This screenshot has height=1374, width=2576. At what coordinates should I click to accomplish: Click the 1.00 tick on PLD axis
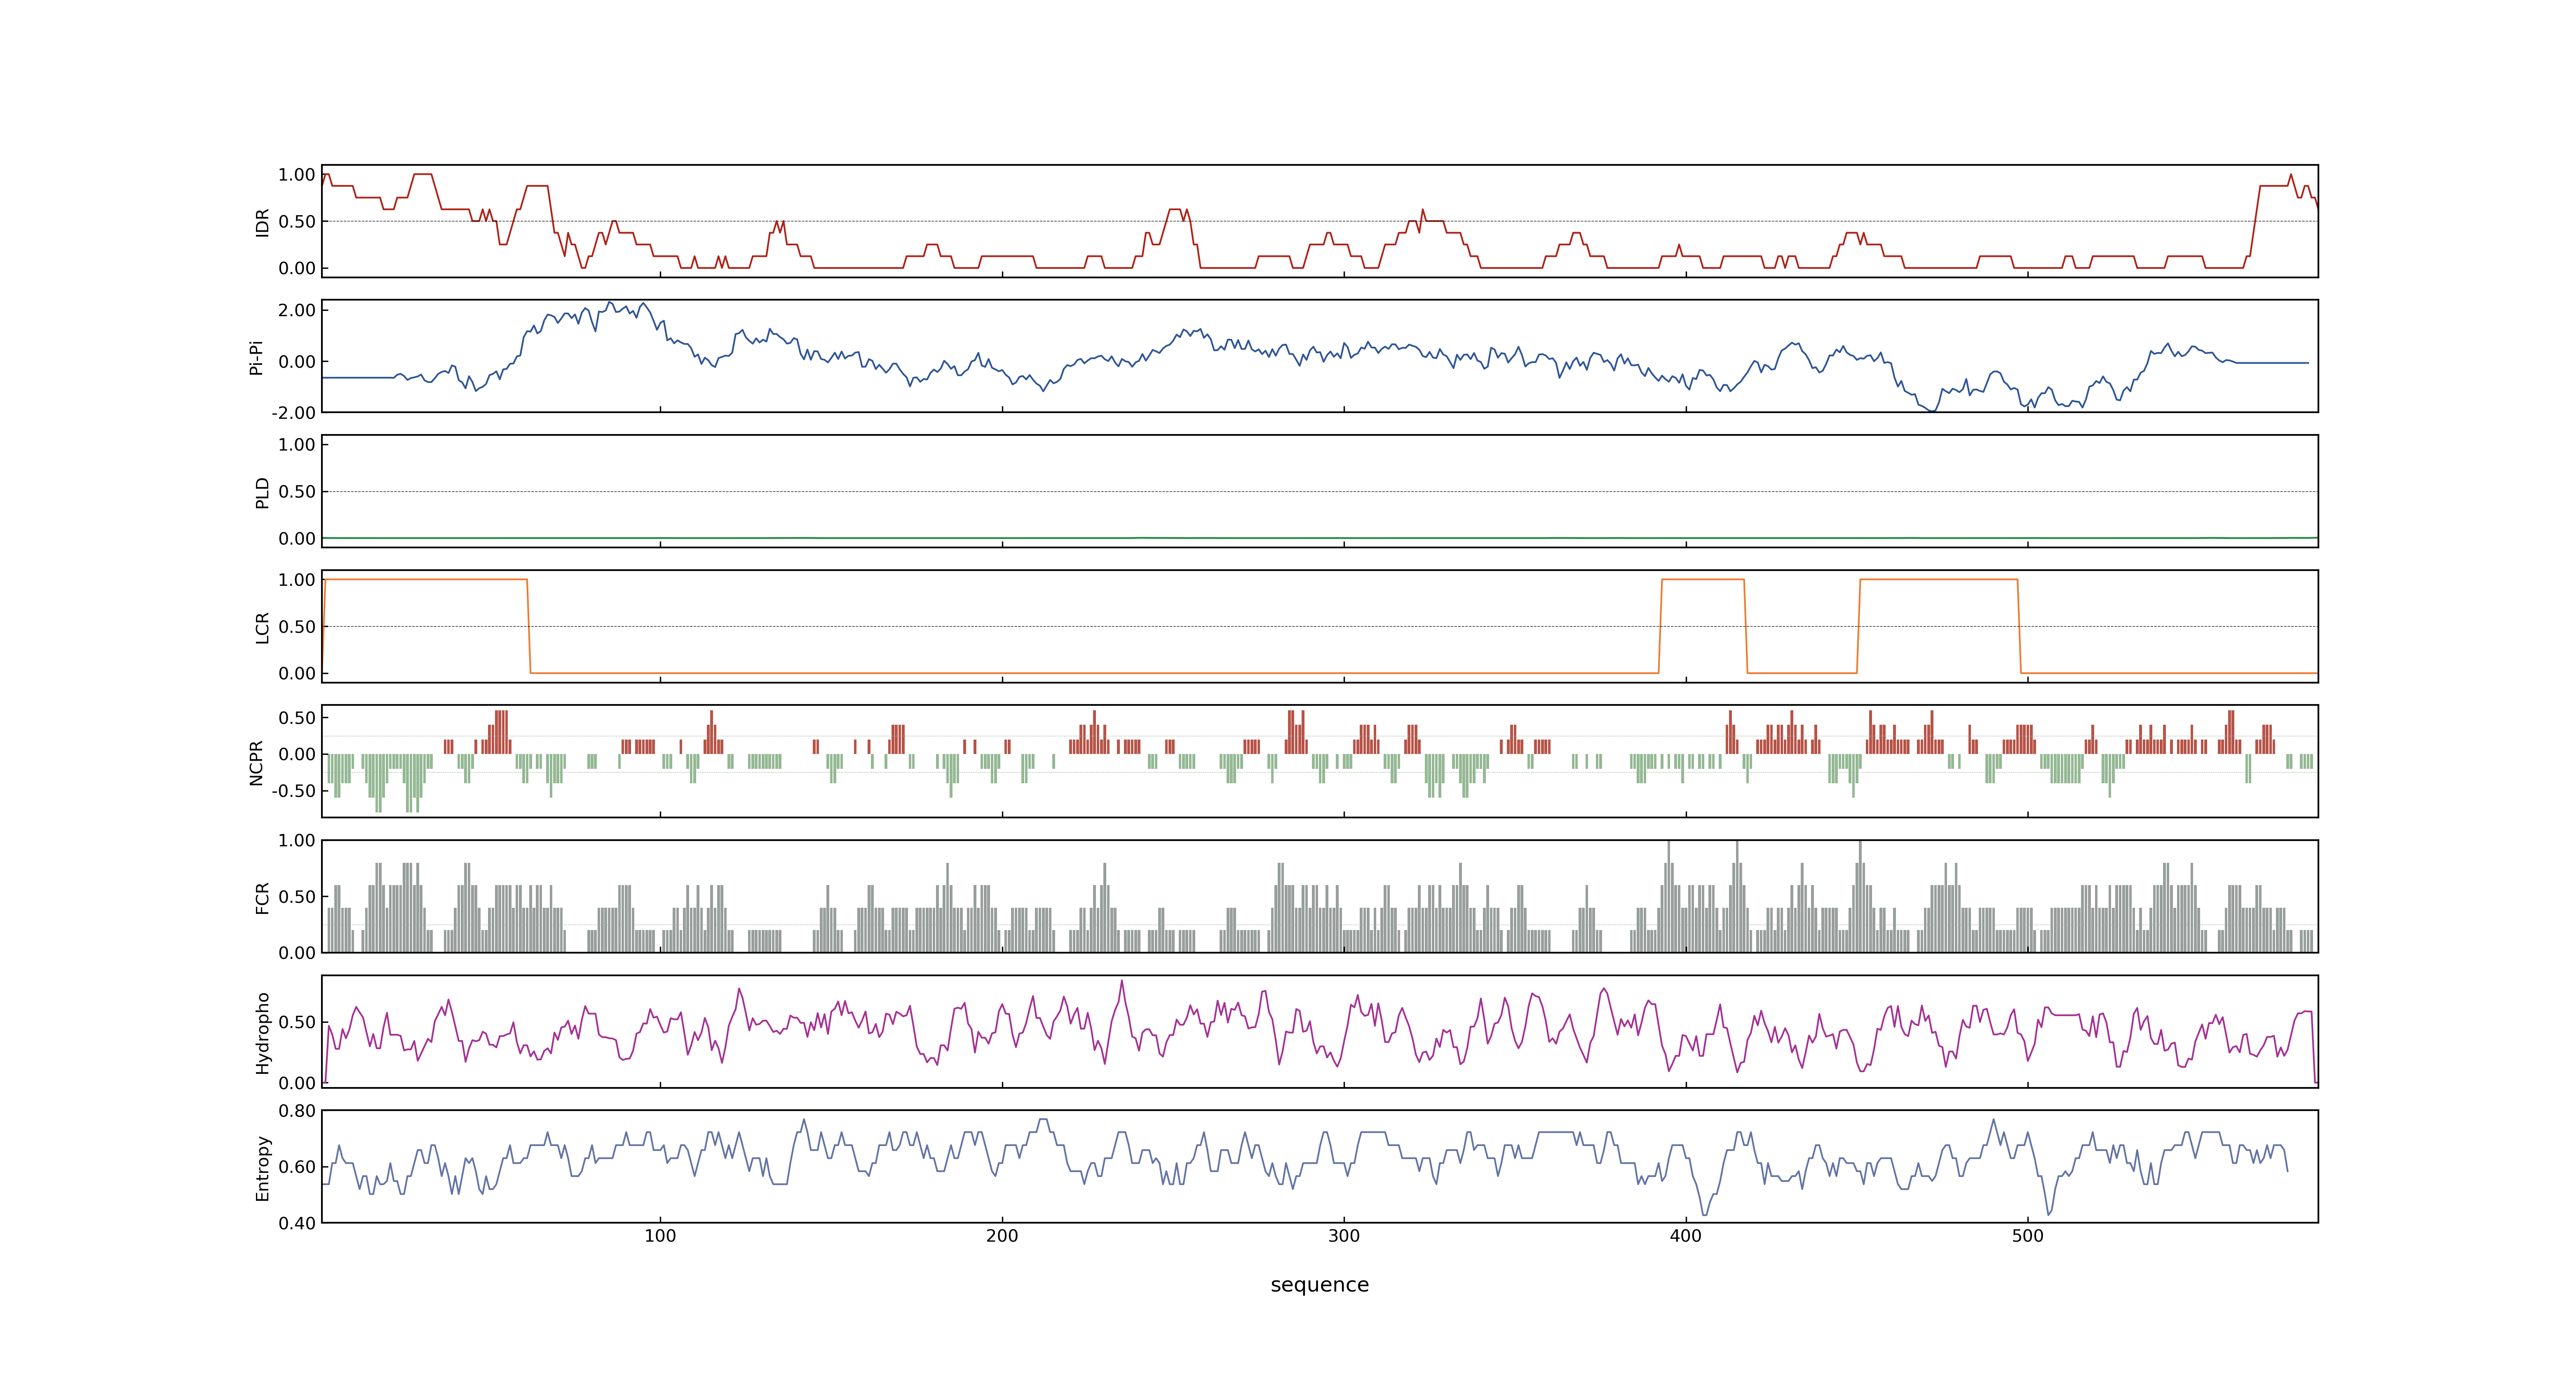297,445
